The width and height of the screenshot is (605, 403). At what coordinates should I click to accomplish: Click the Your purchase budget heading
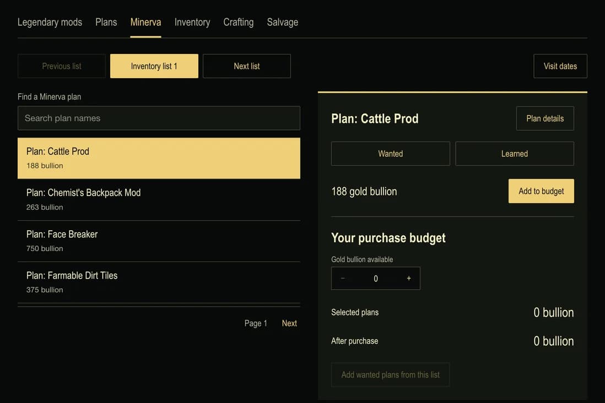click(388, 238)
